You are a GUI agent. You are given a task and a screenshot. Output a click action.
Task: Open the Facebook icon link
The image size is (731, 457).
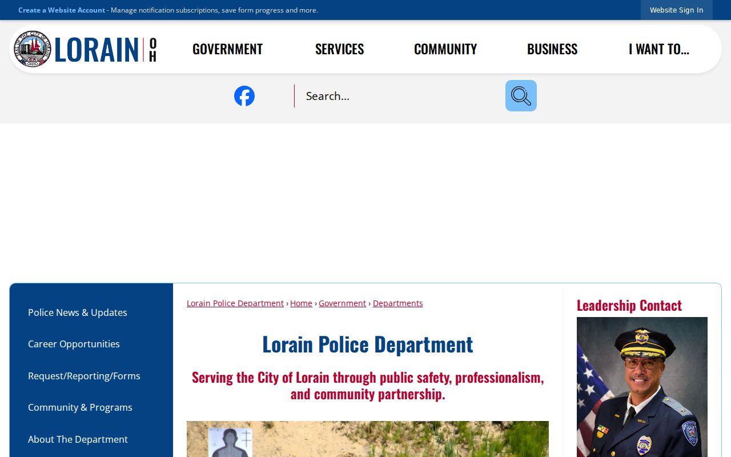click(244, 96)
